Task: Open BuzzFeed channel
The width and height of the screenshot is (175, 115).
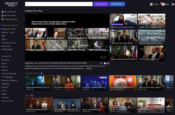Action: pyautogui.click(x=6, y=46)
